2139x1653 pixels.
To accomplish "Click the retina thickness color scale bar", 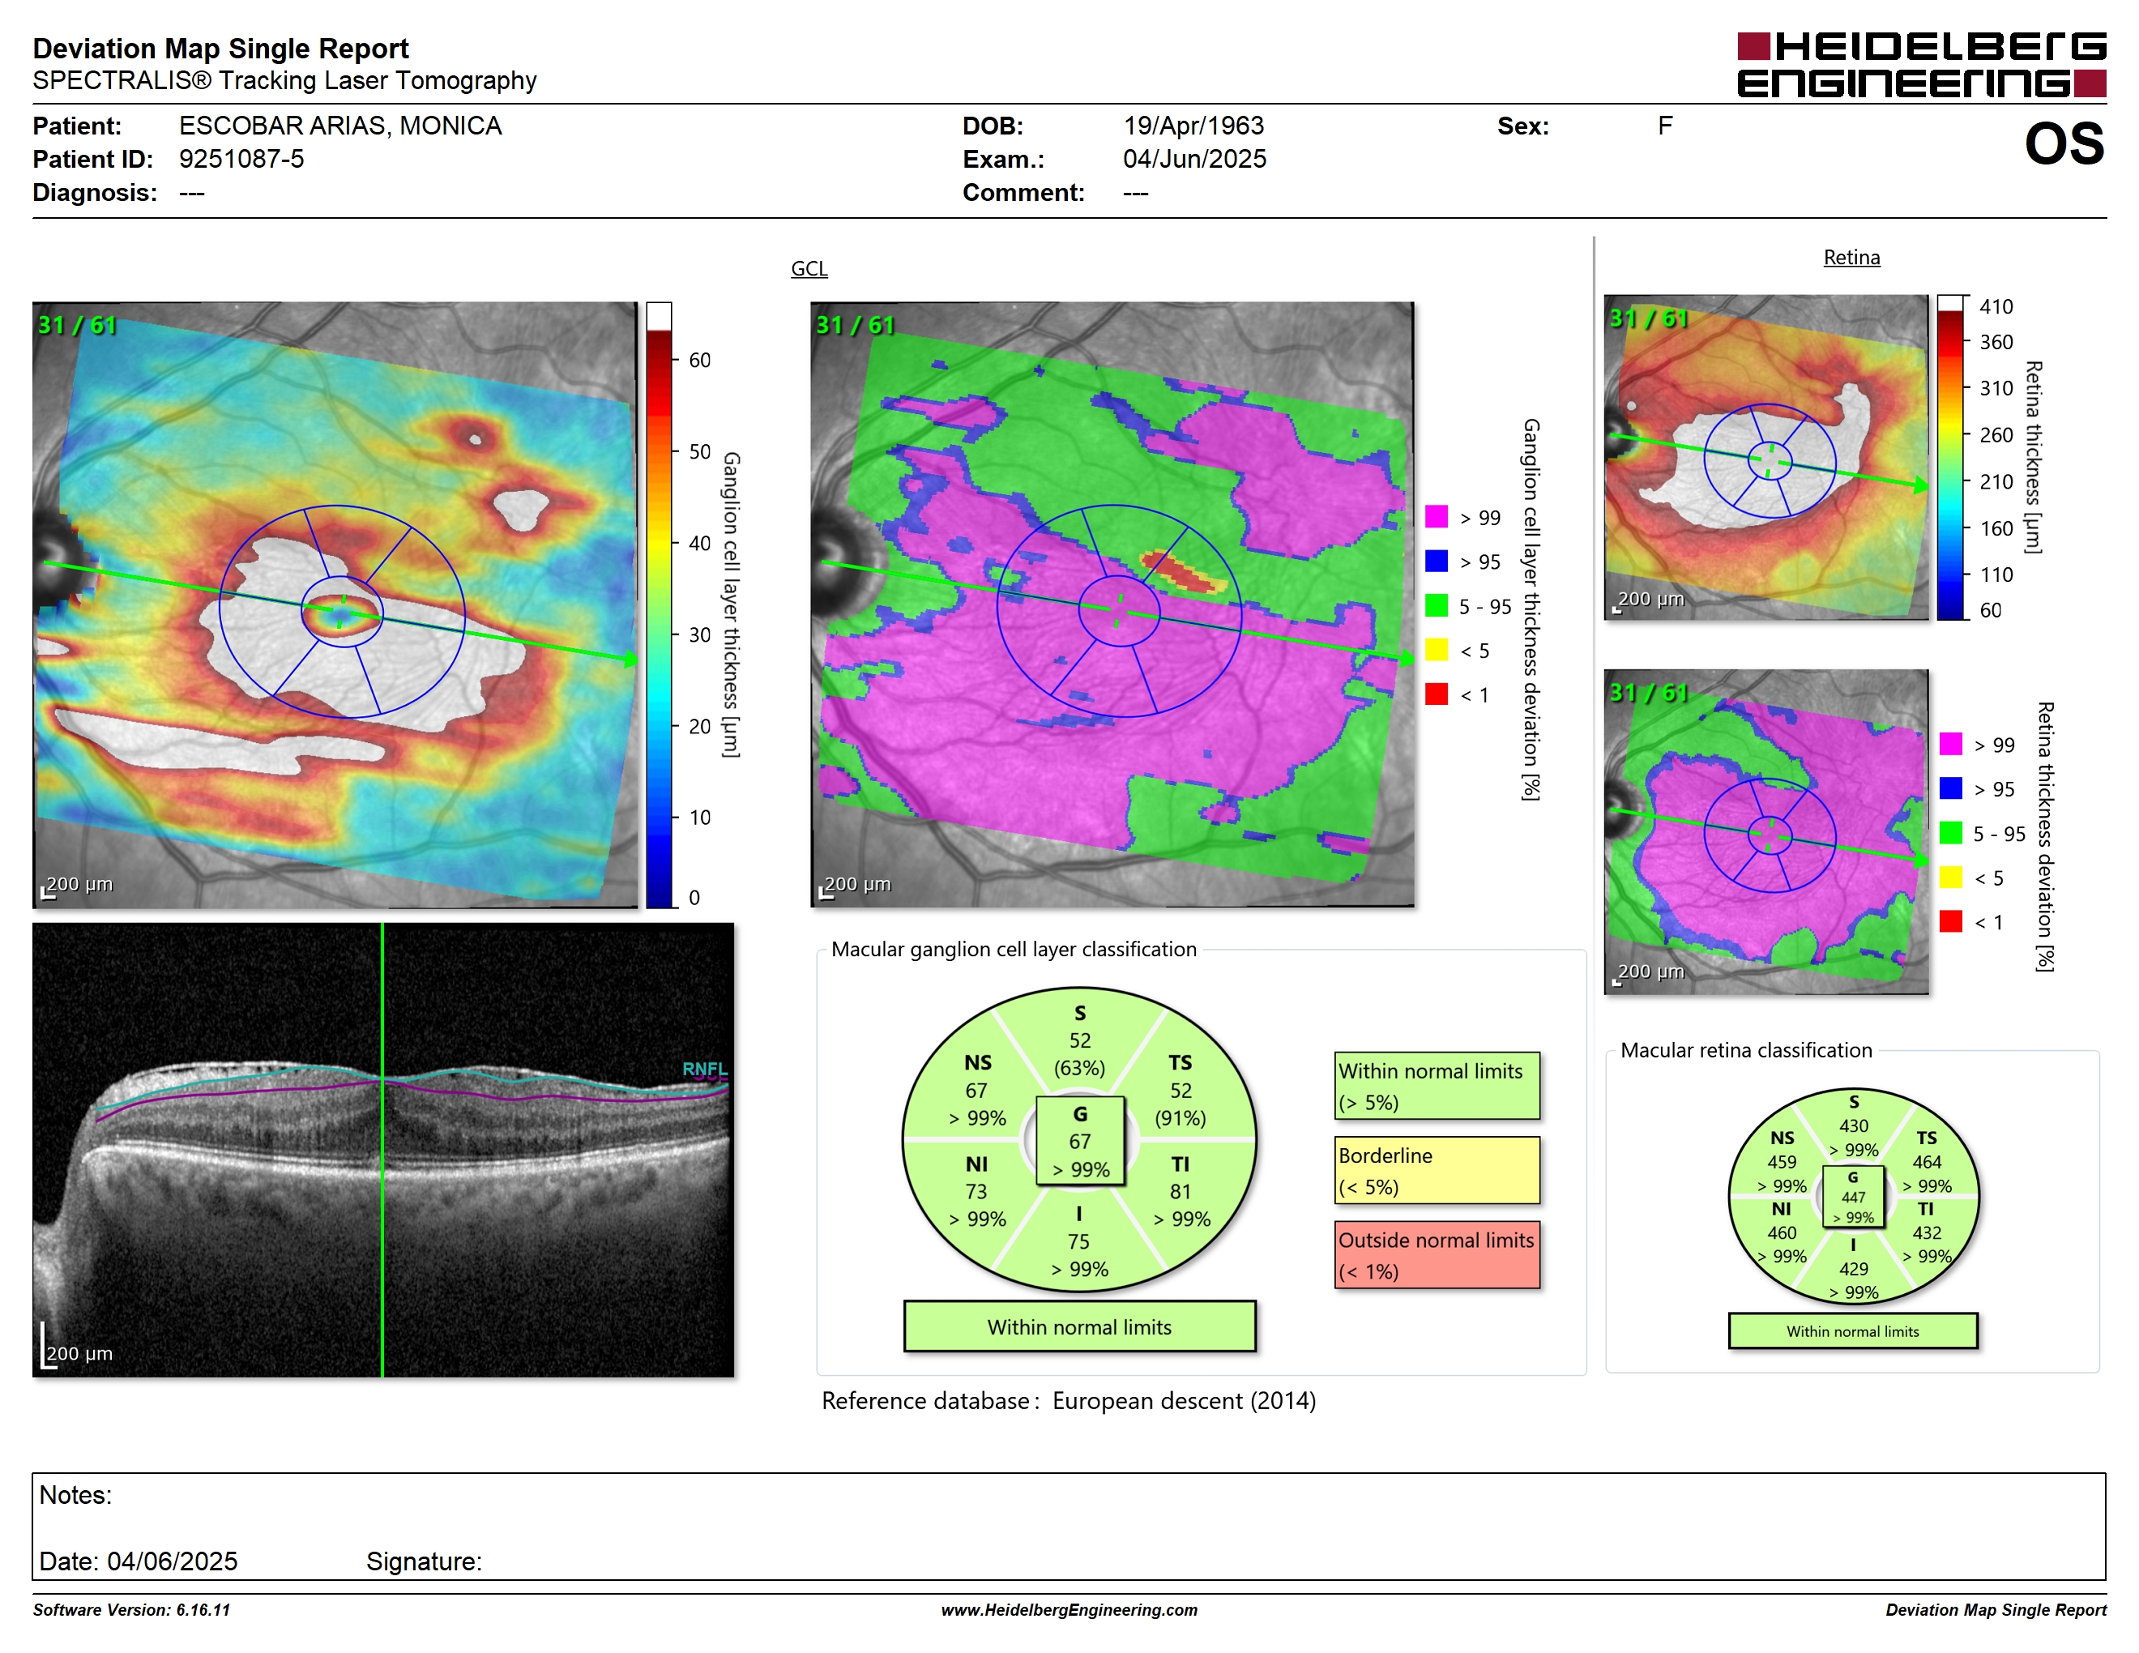I will pyautogui.click(x=1951, y=457).
